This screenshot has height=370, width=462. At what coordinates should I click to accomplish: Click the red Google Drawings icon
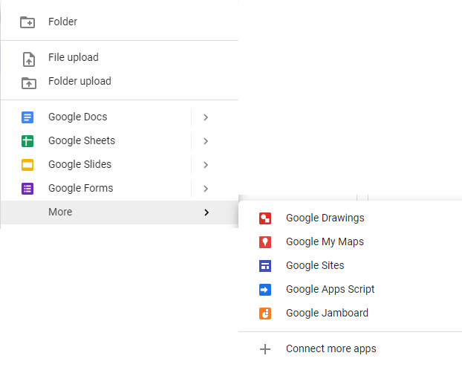[x=265, y=218]
